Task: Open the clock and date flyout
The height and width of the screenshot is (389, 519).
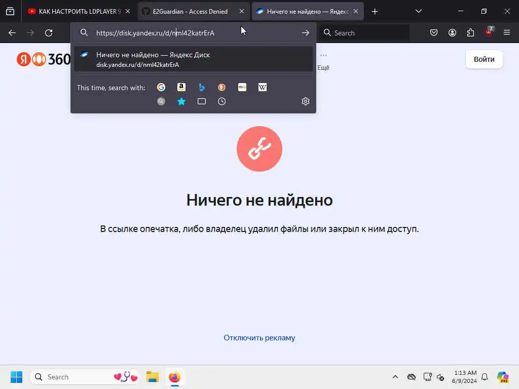Action: (464, 377)
